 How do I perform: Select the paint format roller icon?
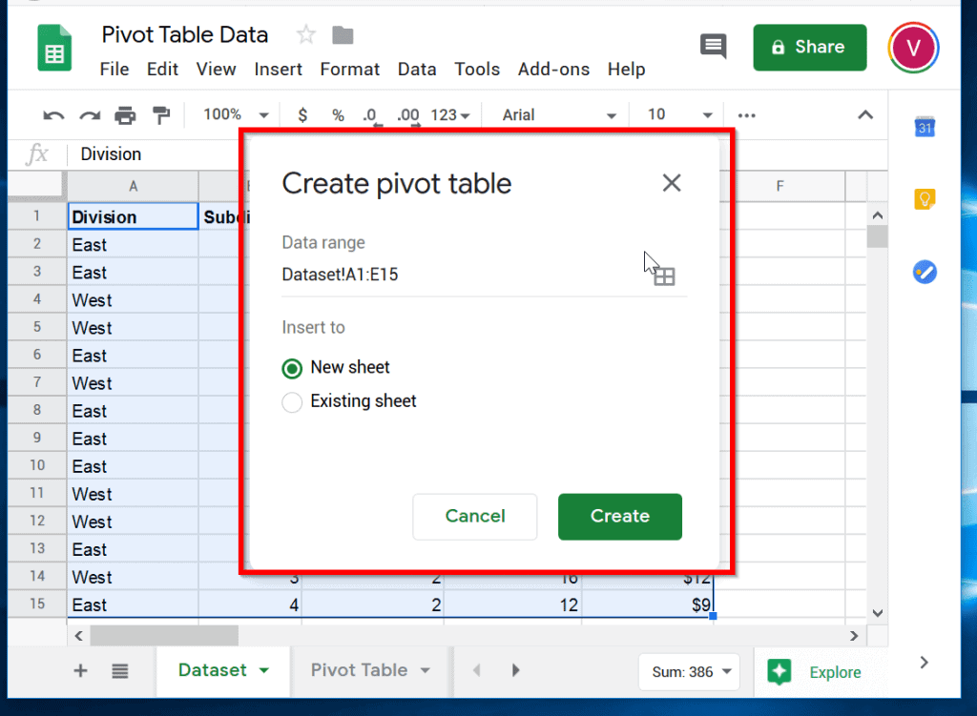click(161, 115)
